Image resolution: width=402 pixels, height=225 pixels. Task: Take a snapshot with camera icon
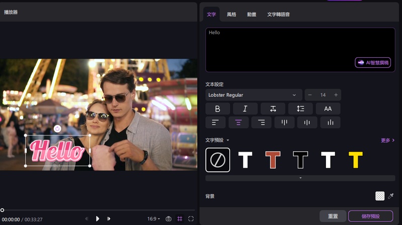point(169,219)
